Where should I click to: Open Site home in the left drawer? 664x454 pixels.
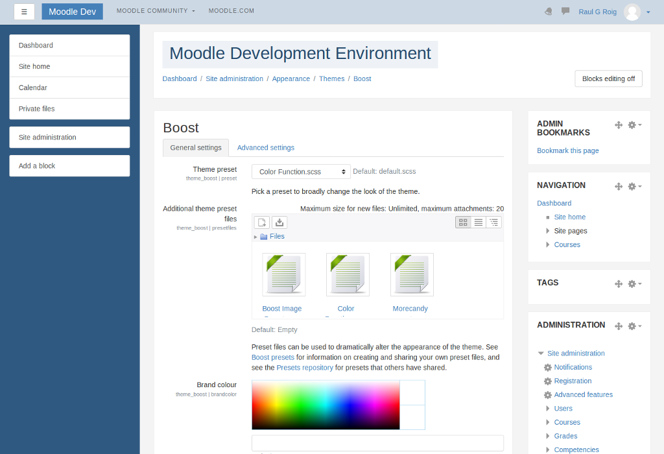point(69,67)
